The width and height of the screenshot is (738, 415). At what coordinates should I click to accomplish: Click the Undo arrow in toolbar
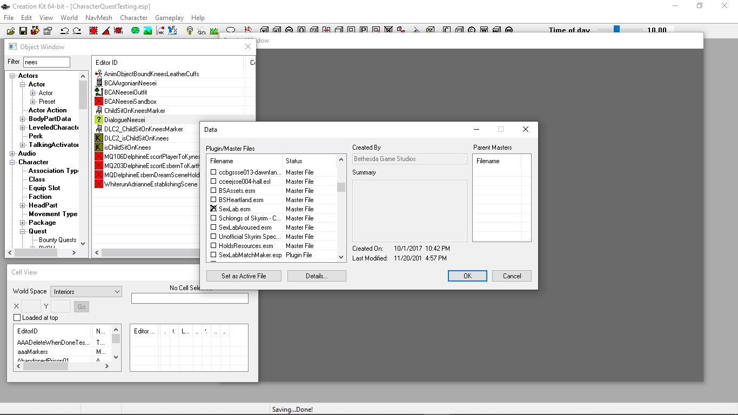pos(64,31)
